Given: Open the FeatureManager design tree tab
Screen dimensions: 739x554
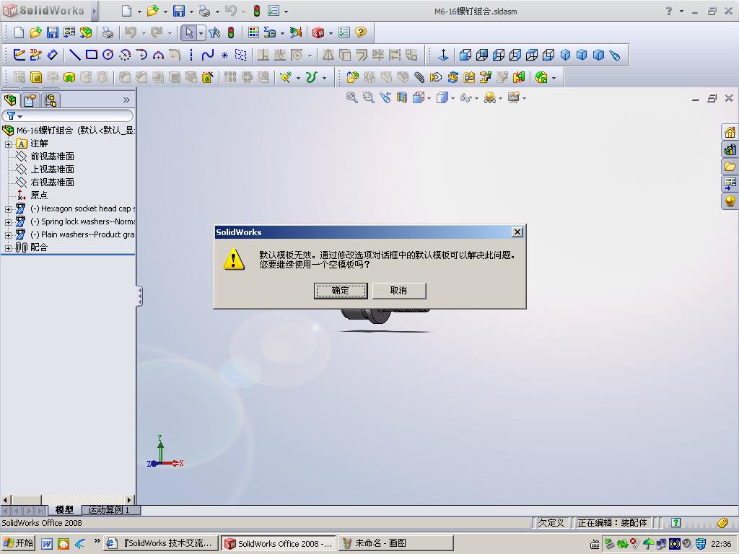Looking at the screenshot, I should tap(10, 100).
